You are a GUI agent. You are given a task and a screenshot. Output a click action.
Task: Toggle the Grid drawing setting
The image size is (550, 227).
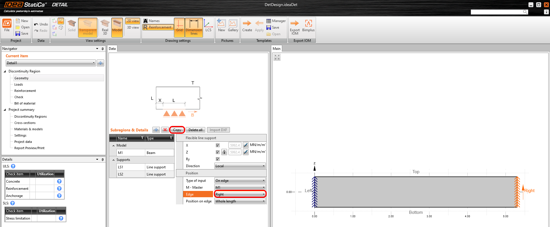pyautogui.click(x=179, y=27)
